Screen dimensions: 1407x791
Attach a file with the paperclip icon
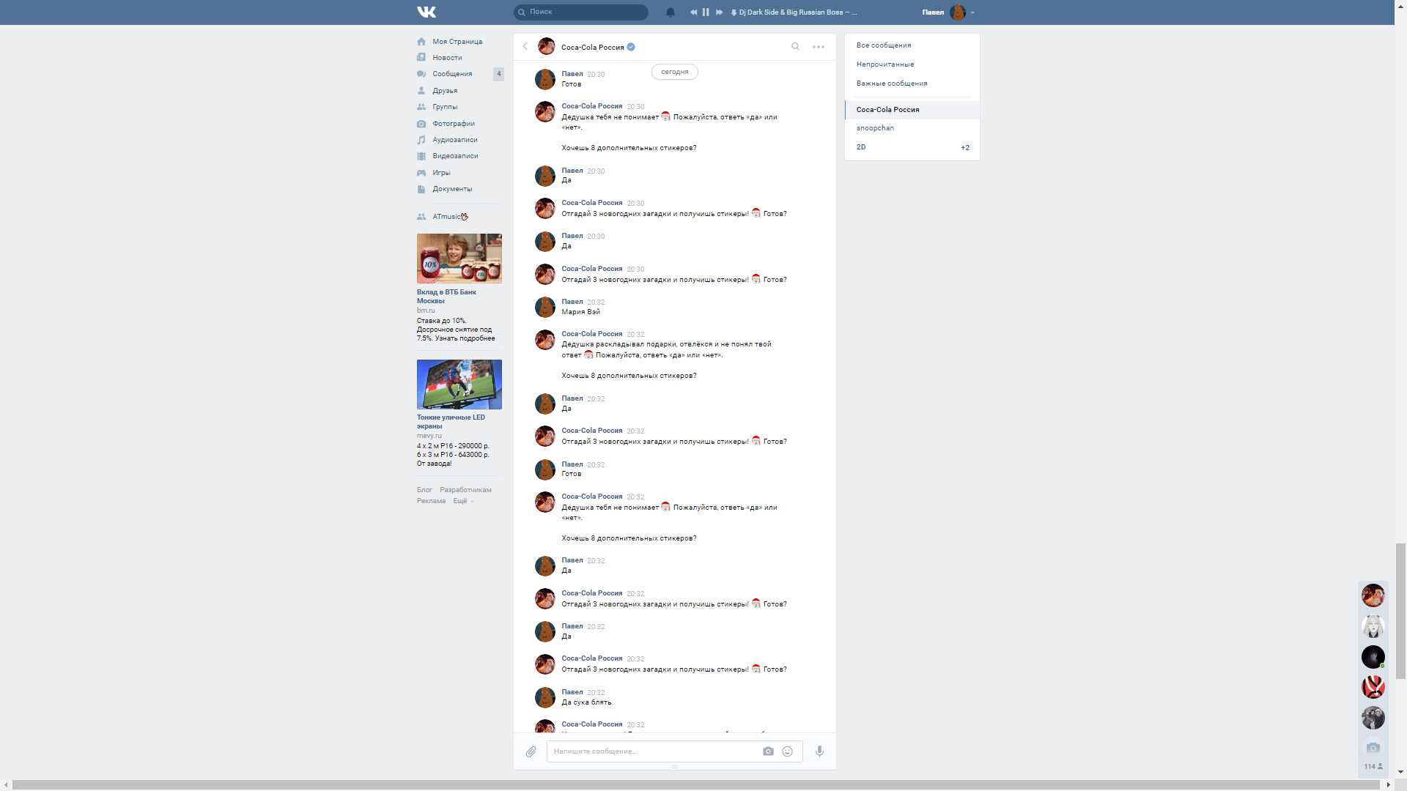[x=531, y=751]
